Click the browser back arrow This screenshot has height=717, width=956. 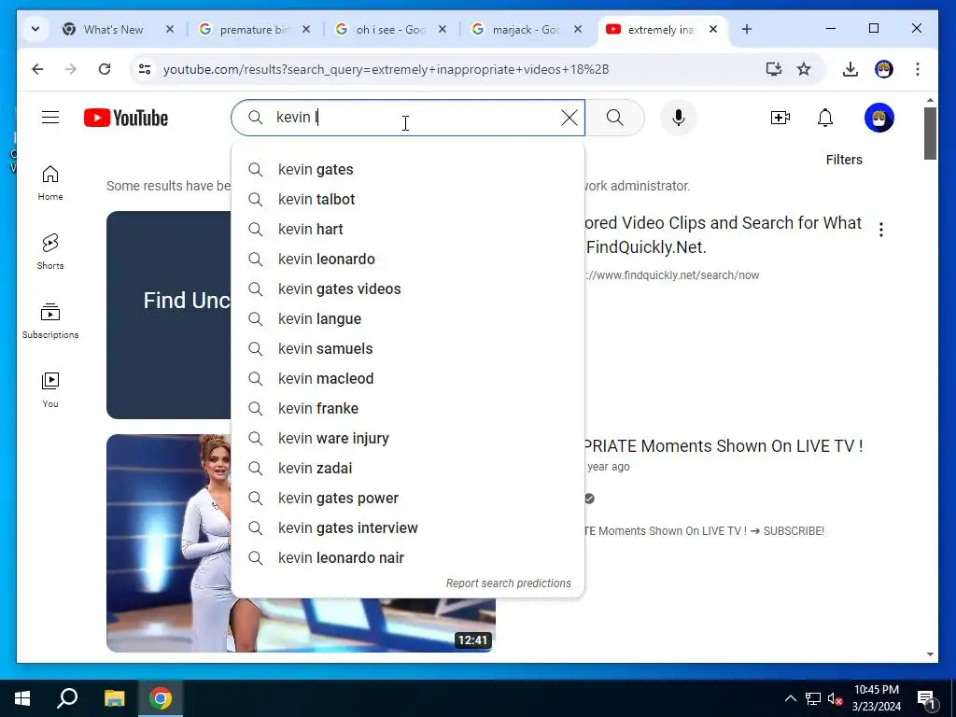point(37,69)
